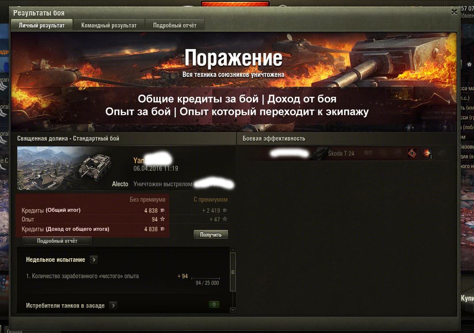Click the experience star icon beside 94
This screenshot has width=474, height=333.
(x=162, y=219)
